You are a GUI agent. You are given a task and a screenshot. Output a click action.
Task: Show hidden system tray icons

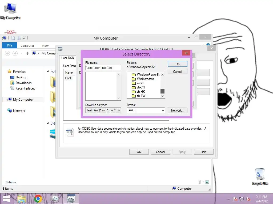(228, 199)
